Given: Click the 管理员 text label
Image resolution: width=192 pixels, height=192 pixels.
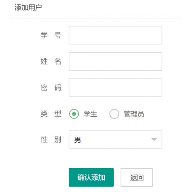Looking at the screenshot, I should (134, 114).
